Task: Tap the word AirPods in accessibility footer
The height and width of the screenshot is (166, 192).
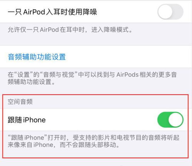Action: [x=127, y=75]
